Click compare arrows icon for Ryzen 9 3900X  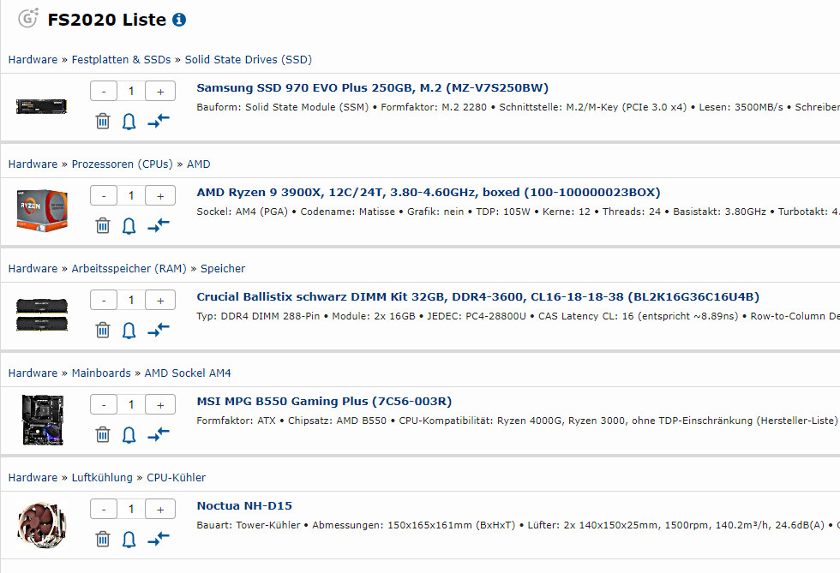click(x=159, y=225)
